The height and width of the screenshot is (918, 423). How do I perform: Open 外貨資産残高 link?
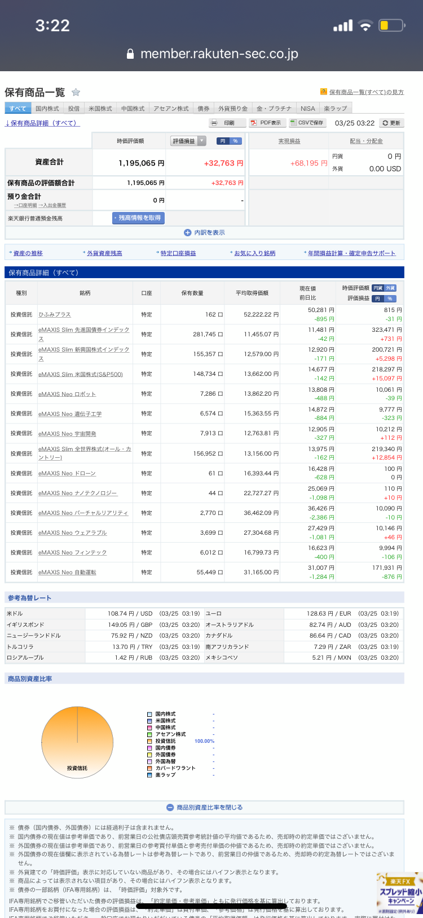coord(104,253)
